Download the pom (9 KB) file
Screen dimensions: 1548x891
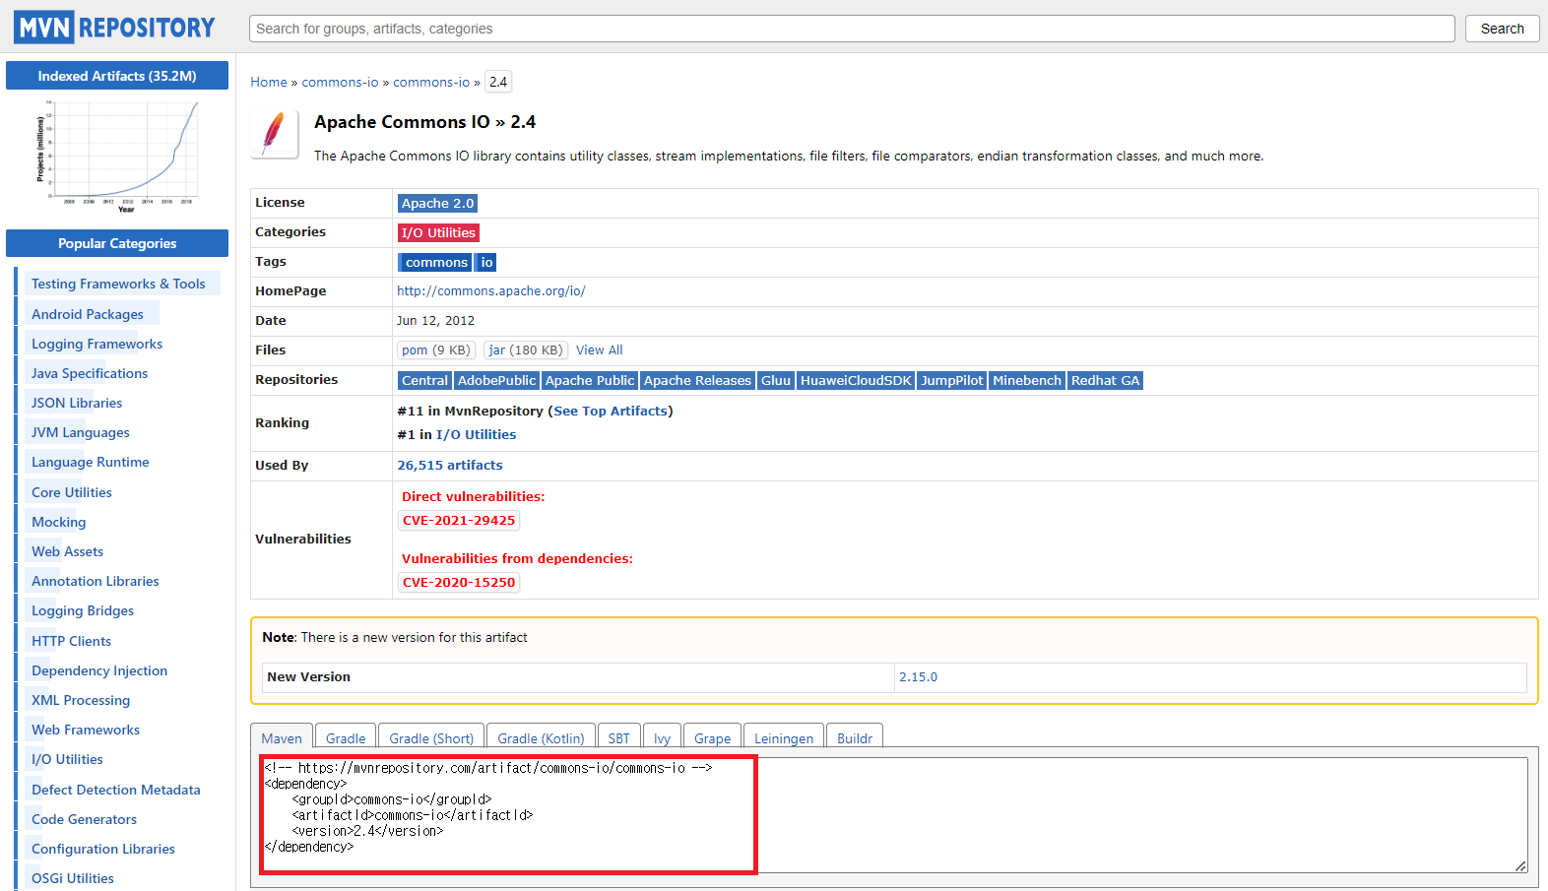(436, 350)
